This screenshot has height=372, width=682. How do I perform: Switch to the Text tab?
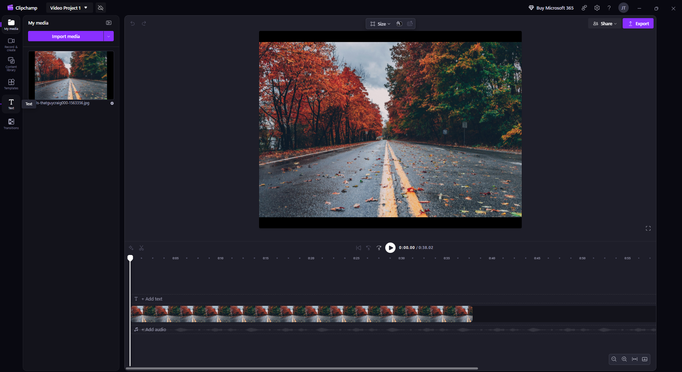11,104
